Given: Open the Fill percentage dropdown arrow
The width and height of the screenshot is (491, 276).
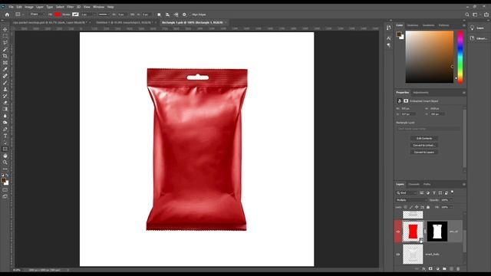Looking at the screenshot, I should [x=451, y=207].
